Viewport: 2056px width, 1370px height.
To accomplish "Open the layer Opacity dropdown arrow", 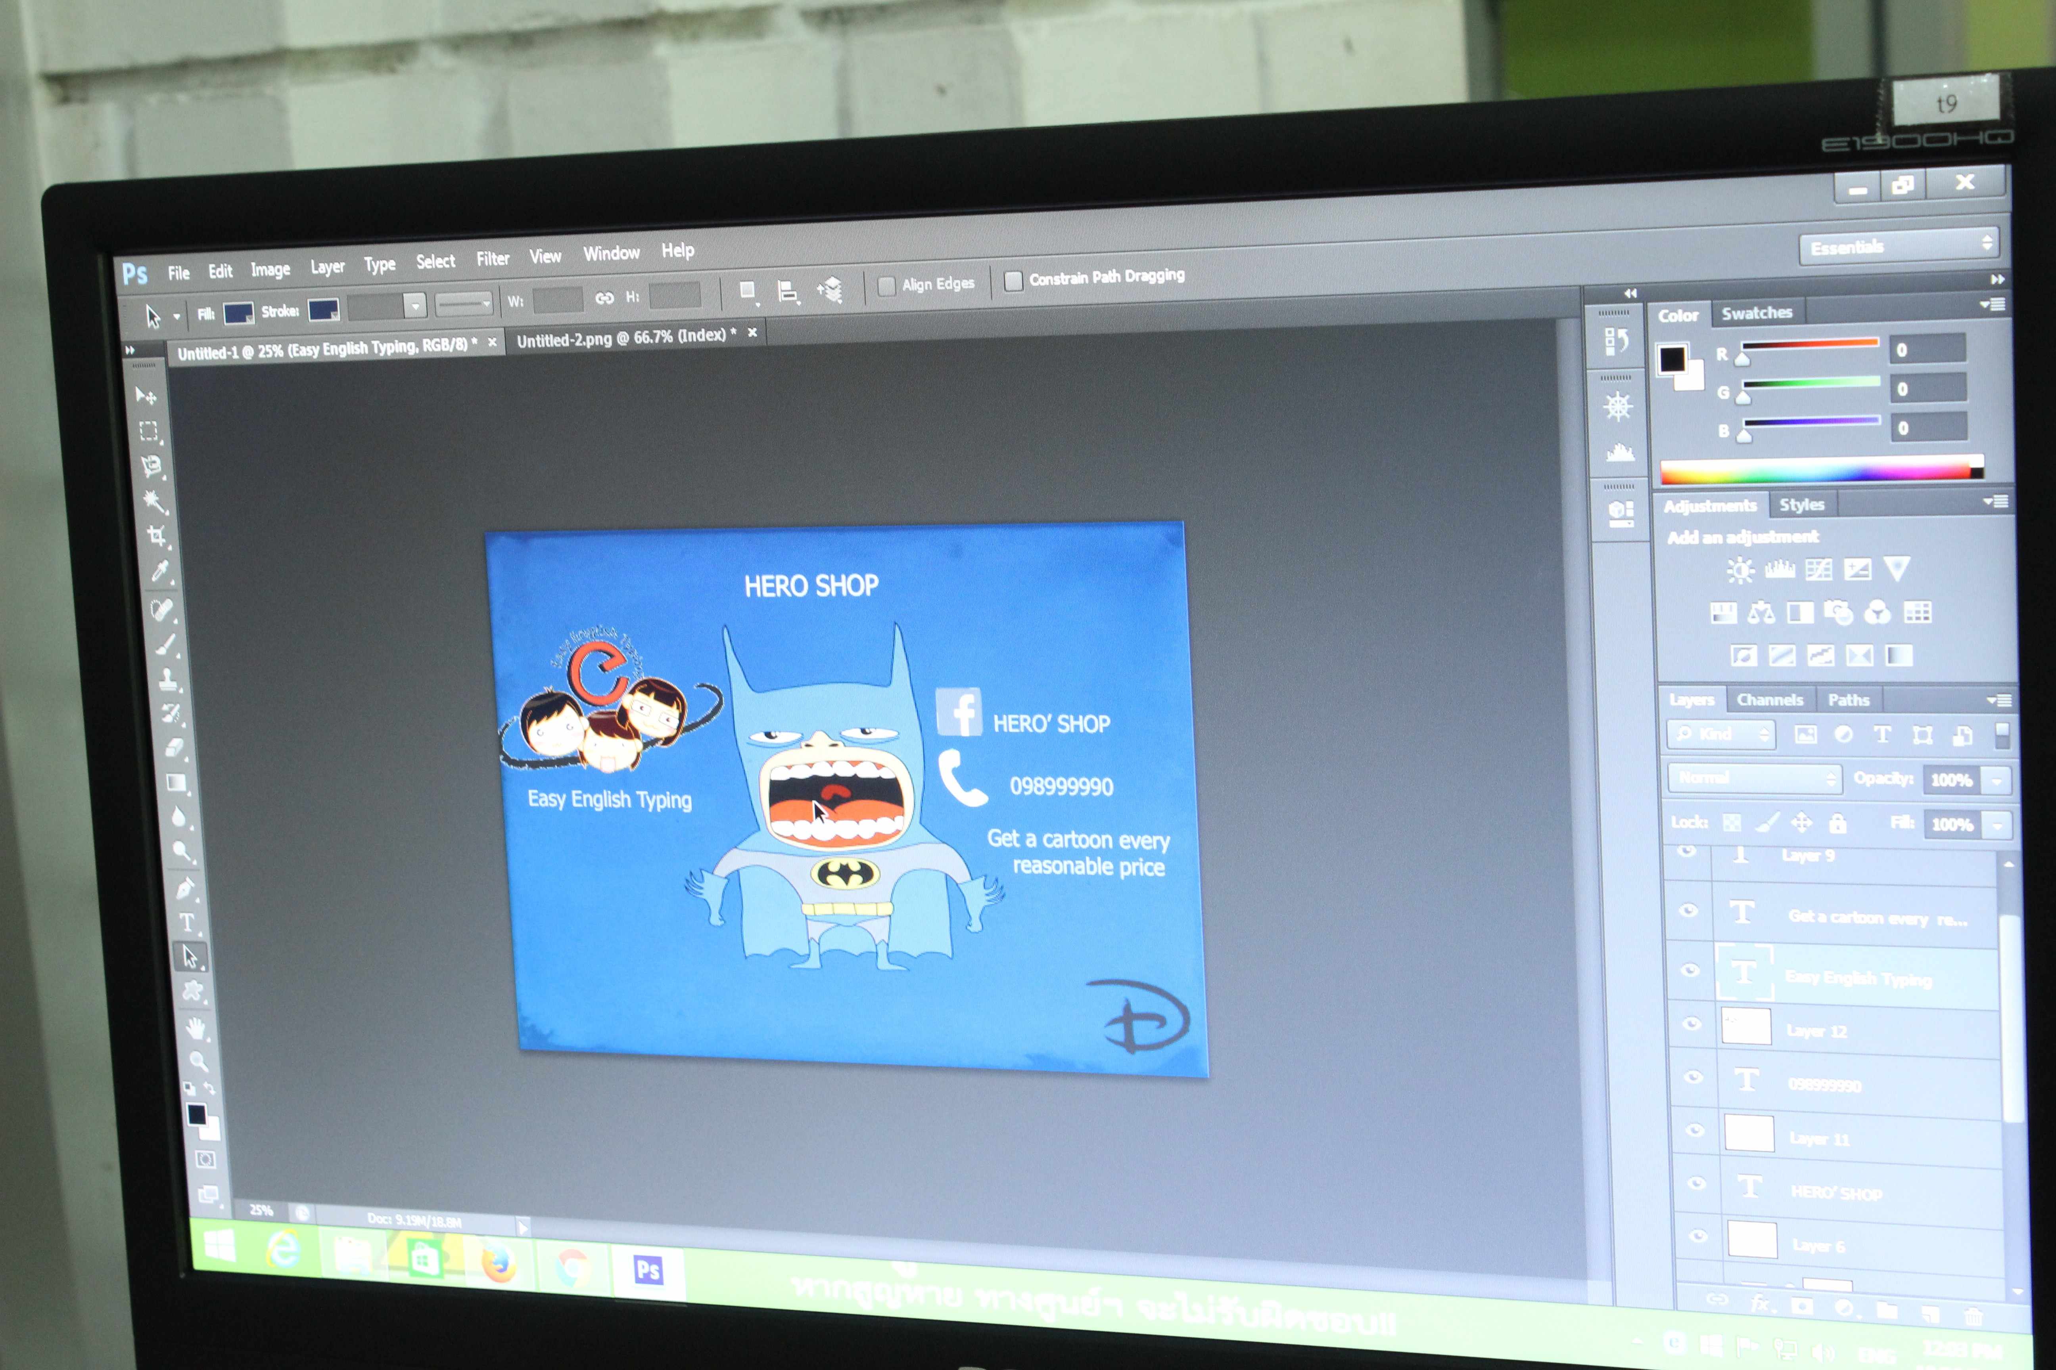I will pos(1997,780).
